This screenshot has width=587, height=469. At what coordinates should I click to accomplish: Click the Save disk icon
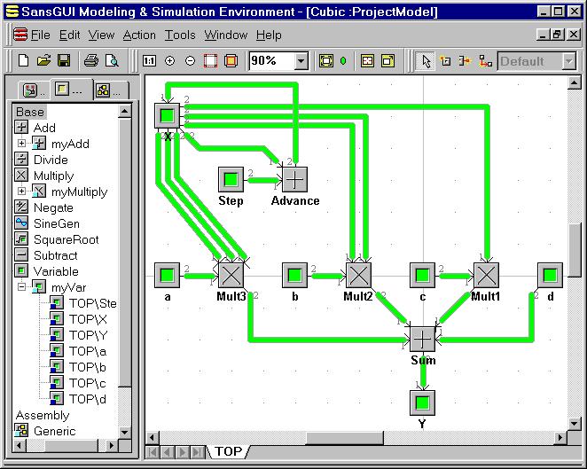64,61
